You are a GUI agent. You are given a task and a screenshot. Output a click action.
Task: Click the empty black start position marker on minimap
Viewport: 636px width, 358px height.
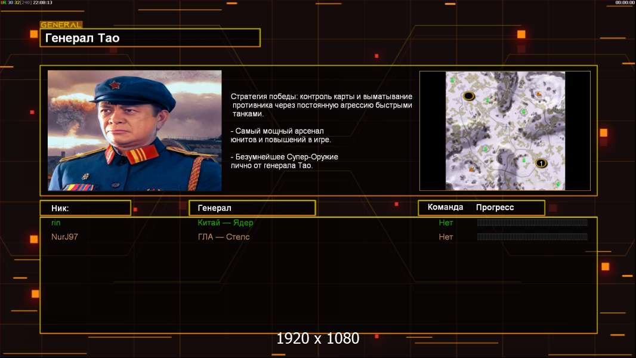[469, 96]
